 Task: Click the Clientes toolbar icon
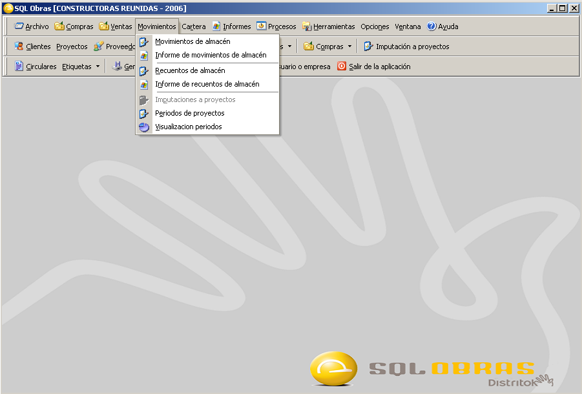pos(19,47)
